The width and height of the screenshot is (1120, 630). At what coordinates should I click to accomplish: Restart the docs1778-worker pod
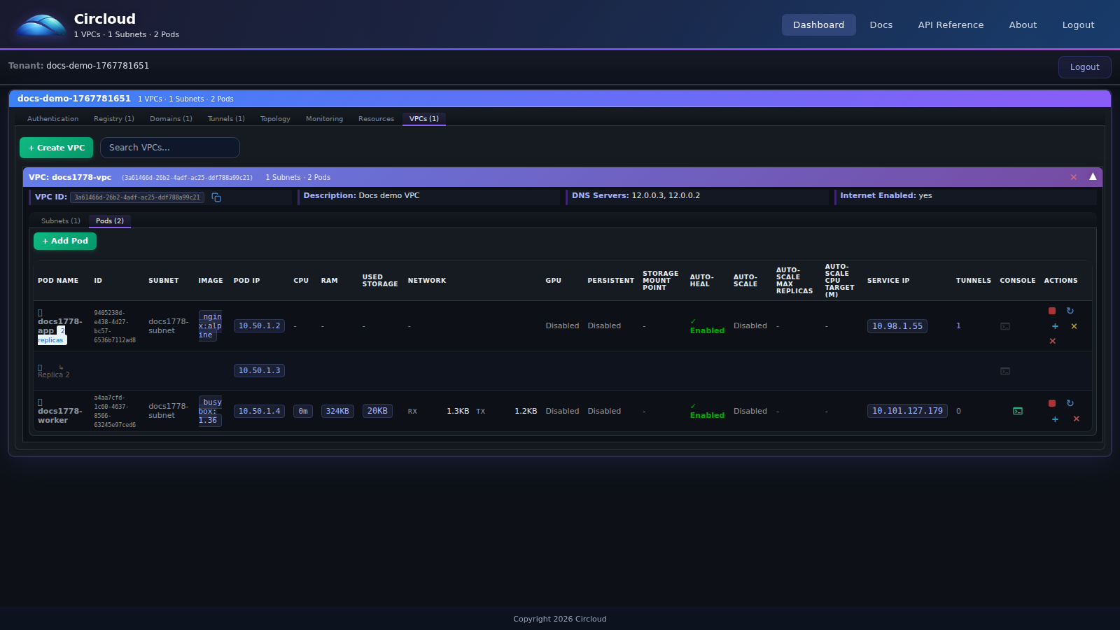1070,403
